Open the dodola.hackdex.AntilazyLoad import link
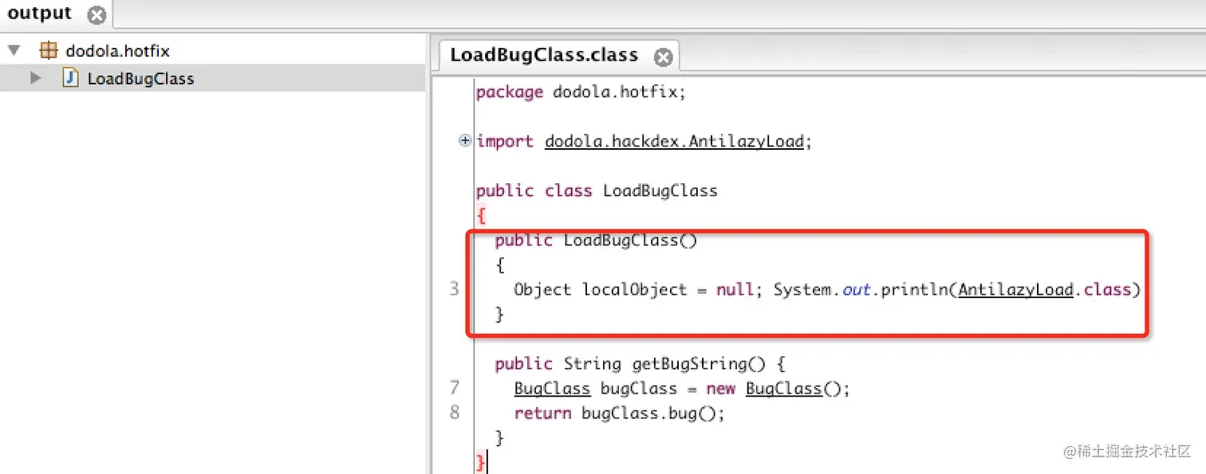Image resolution: width=1206 pixels, height=474 pixels. click(674, 142)
